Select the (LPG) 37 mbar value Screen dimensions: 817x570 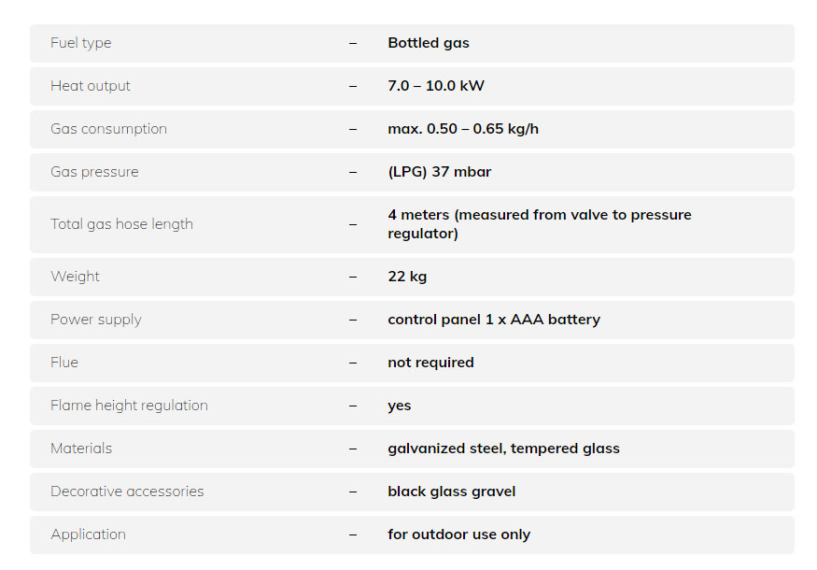439,172
